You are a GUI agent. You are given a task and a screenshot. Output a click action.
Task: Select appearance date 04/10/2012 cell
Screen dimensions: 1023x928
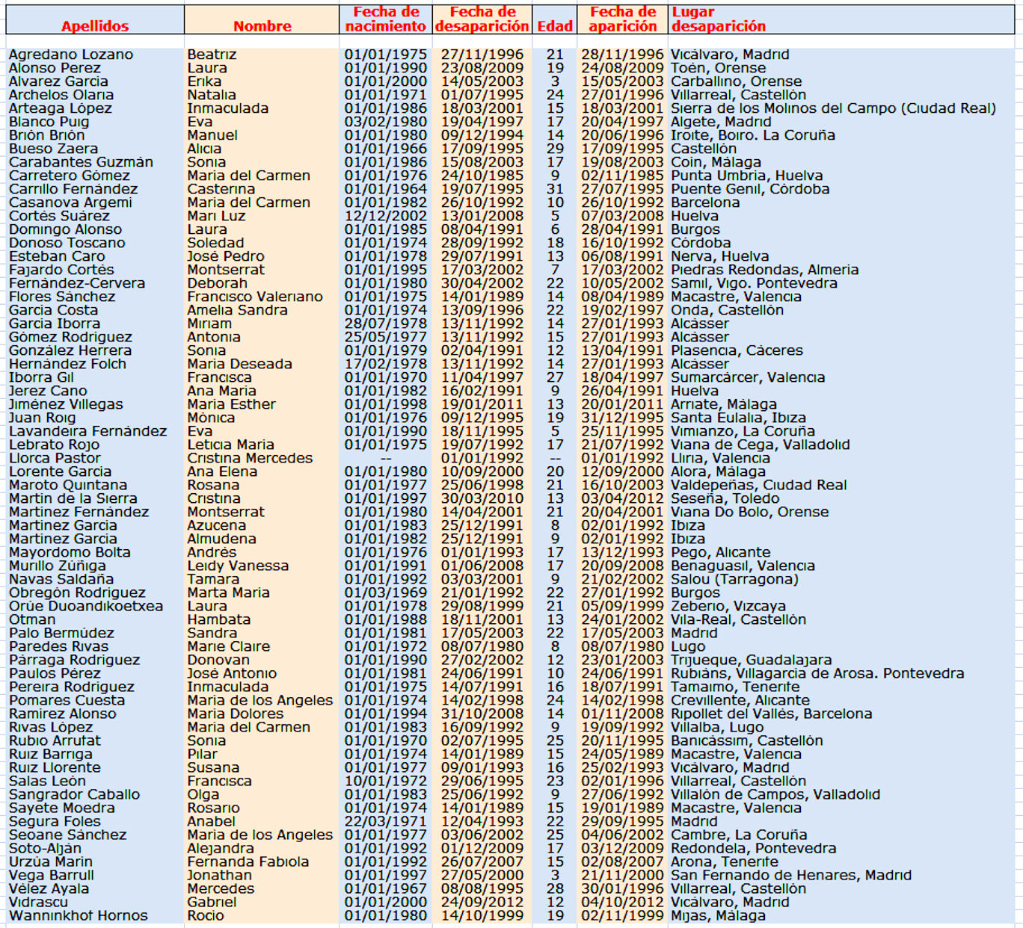(x=622, y=902)
